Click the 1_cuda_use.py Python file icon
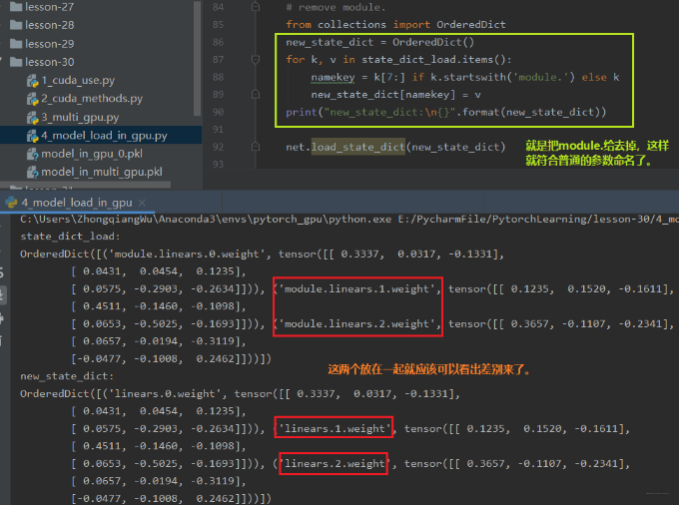679x505 pixels. 33,81
